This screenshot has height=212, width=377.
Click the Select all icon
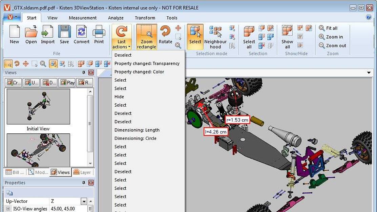click(x=249, y=33)
